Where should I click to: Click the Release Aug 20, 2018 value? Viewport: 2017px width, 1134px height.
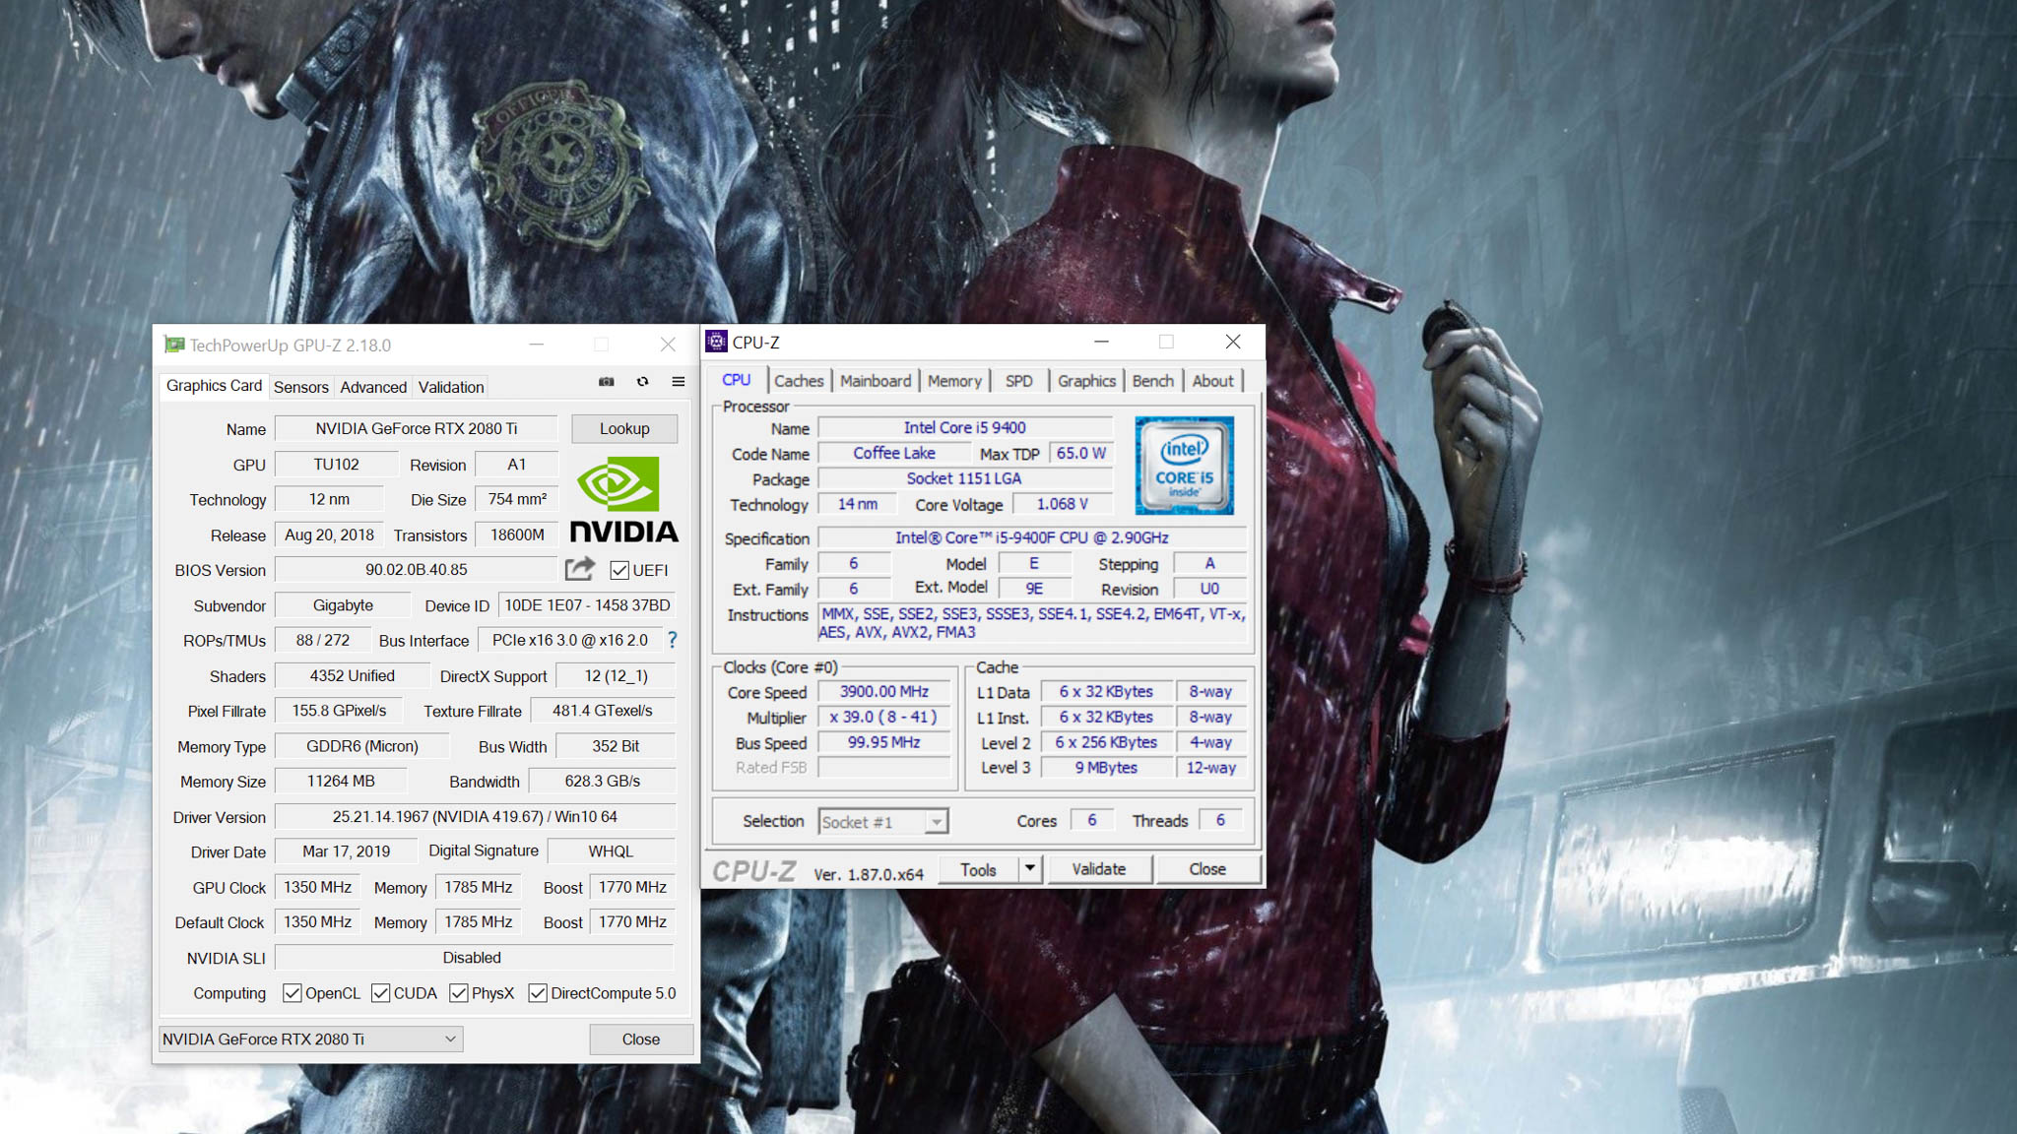[x=329, y=535]
